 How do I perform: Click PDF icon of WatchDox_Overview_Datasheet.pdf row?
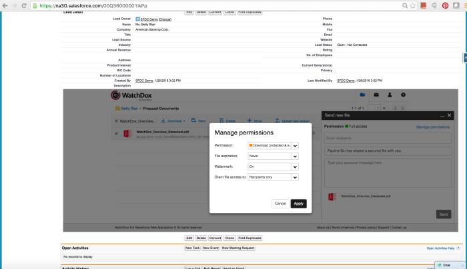127,133
